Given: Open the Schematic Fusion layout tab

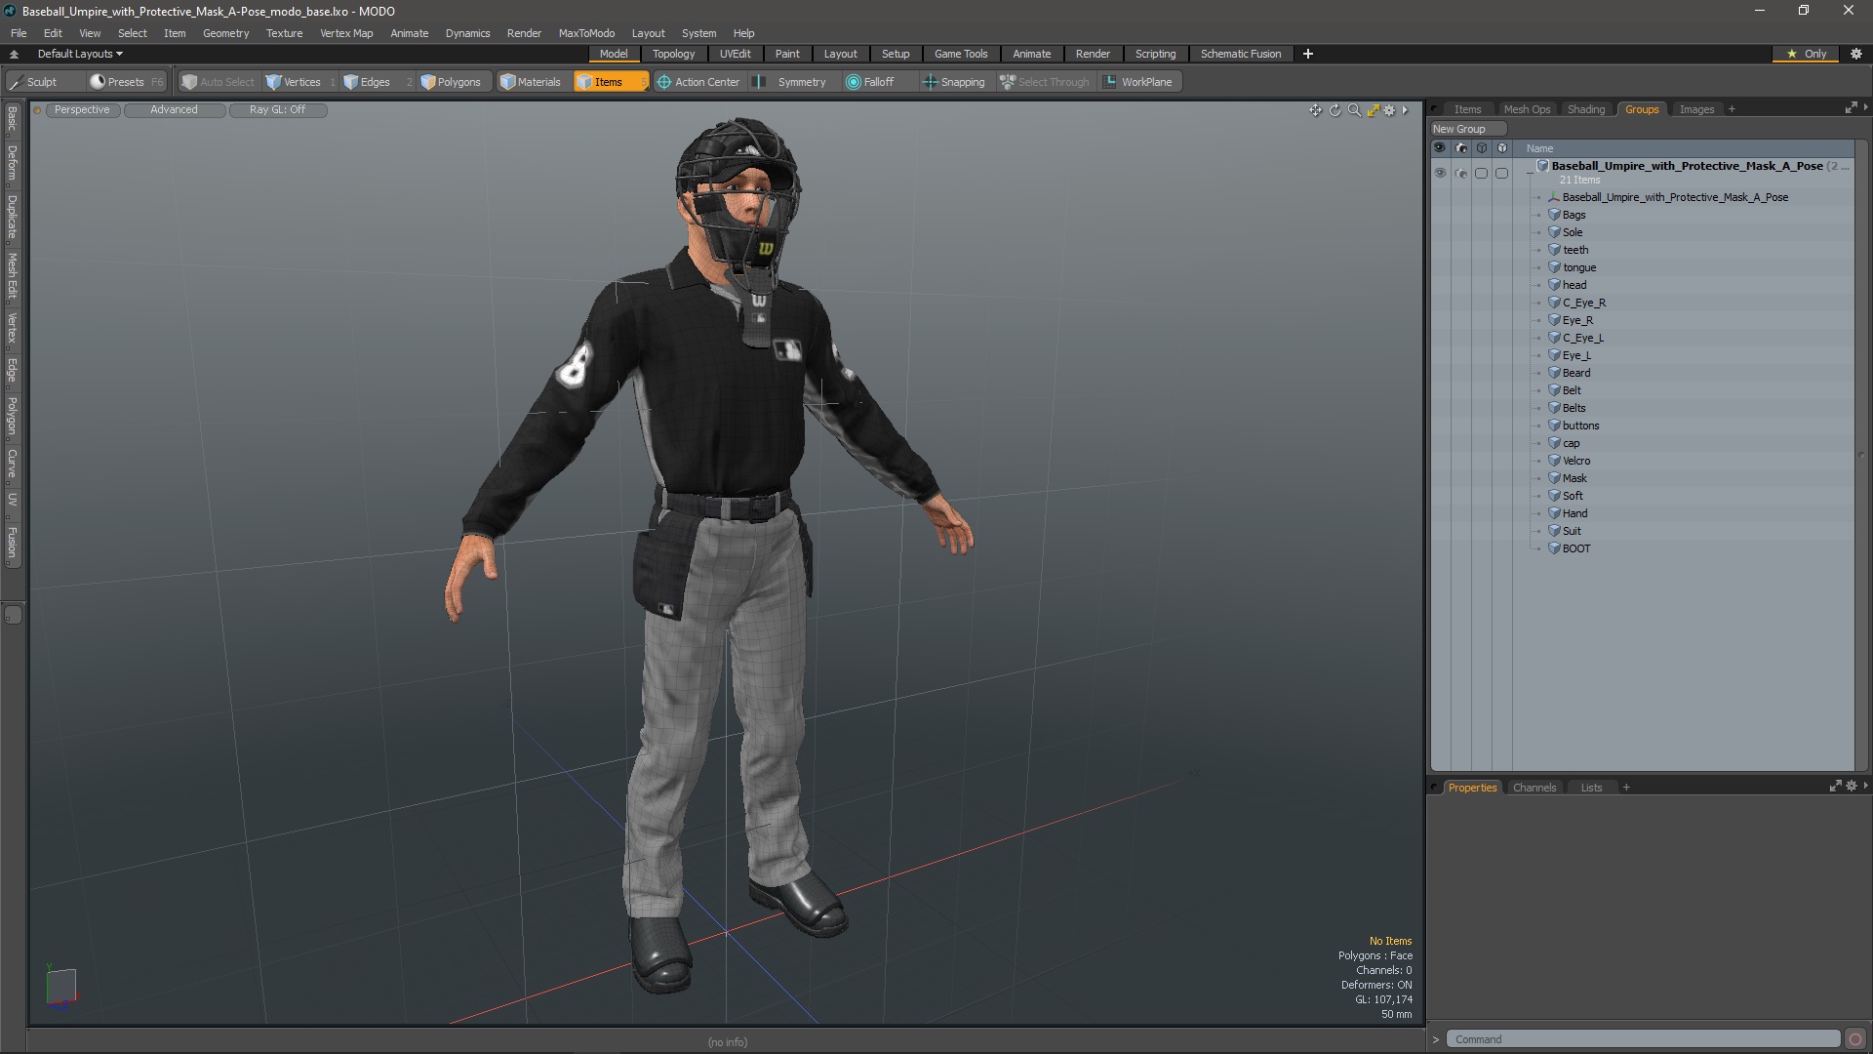Looking at the screenshot, I should 1241,54.
